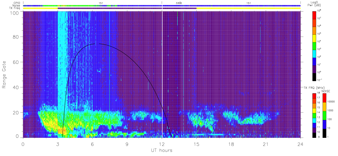Click the '21' tick on UT hours axis
The image size is (338, 156).
pyautogui.click(x=266, y=144)
